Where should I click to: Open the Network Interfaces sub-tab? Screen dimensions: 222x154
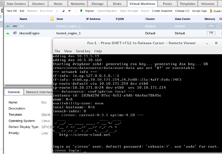pos(40,92)
